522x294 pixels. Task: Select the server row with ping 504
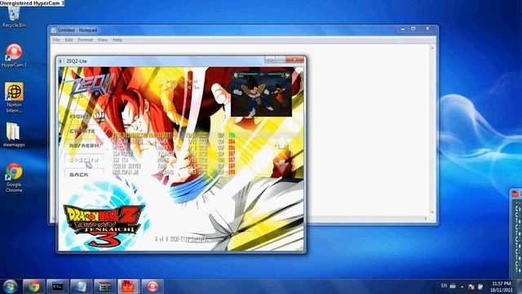pos(174,141)
